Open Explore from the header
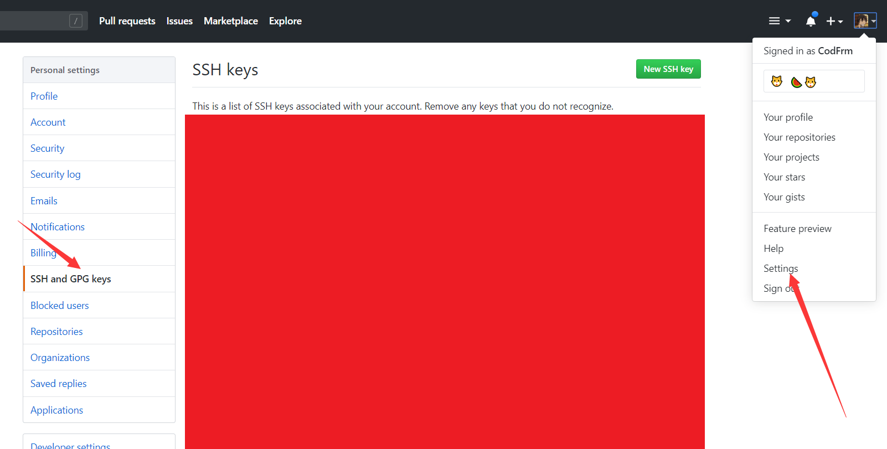This screenshot has width=887, height=449. pyautogui.click(x=285, y=21)
